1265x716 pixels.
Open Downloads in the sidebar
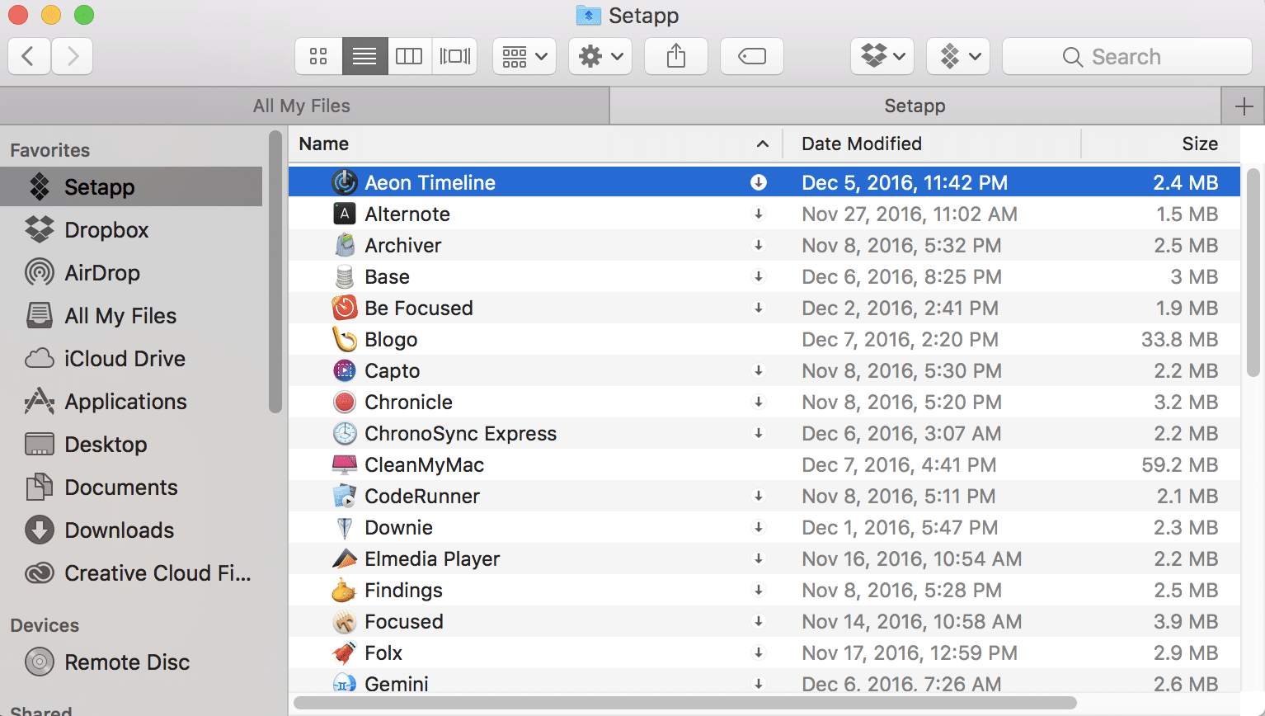point(131,530)
